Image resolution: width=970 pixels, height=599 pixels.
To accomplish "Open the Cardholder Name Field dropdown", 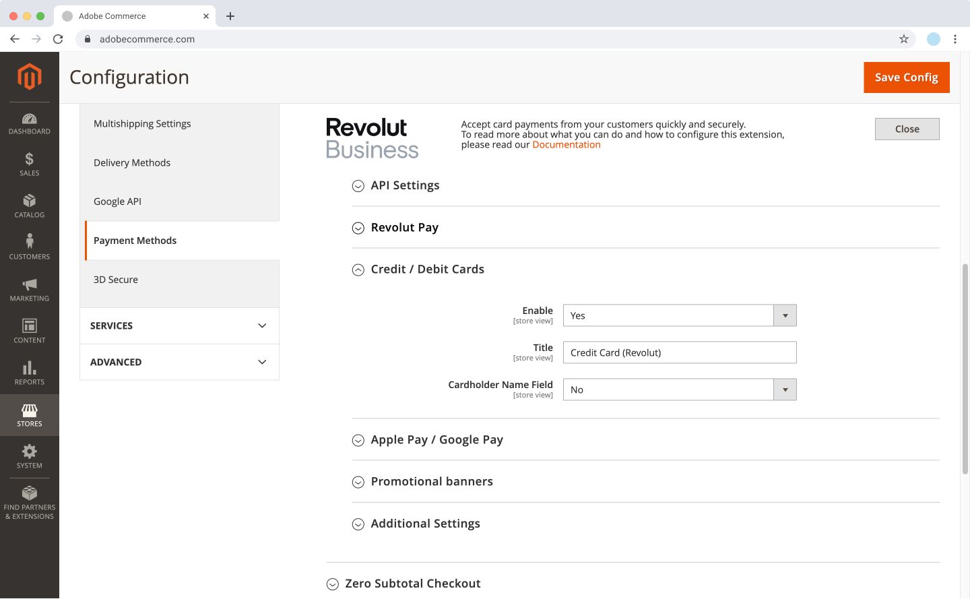I will tap(680, 389).
